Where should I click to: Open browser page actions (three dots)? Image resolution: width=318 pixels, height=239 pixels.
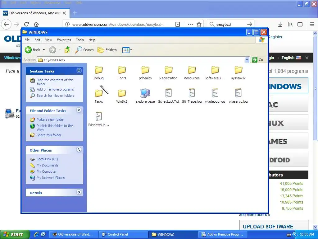[190, 24]
